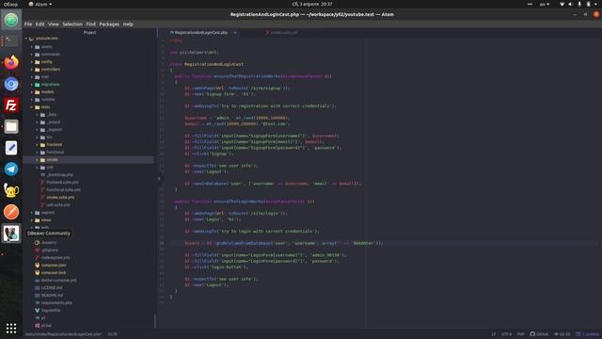602x339 pixels.
Task: Expand the controllers folder chevron
Action: tap(32, 70)
